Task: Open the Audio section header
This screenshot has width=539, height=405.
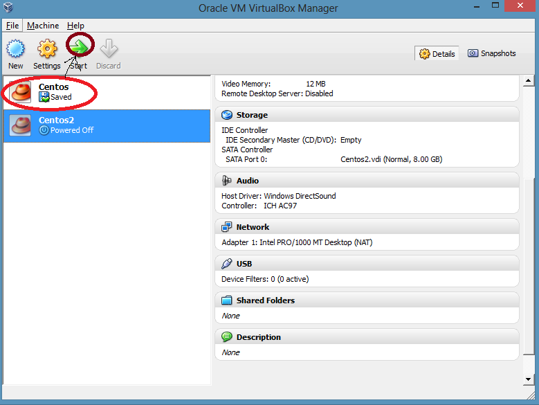Action: (367, 181)
